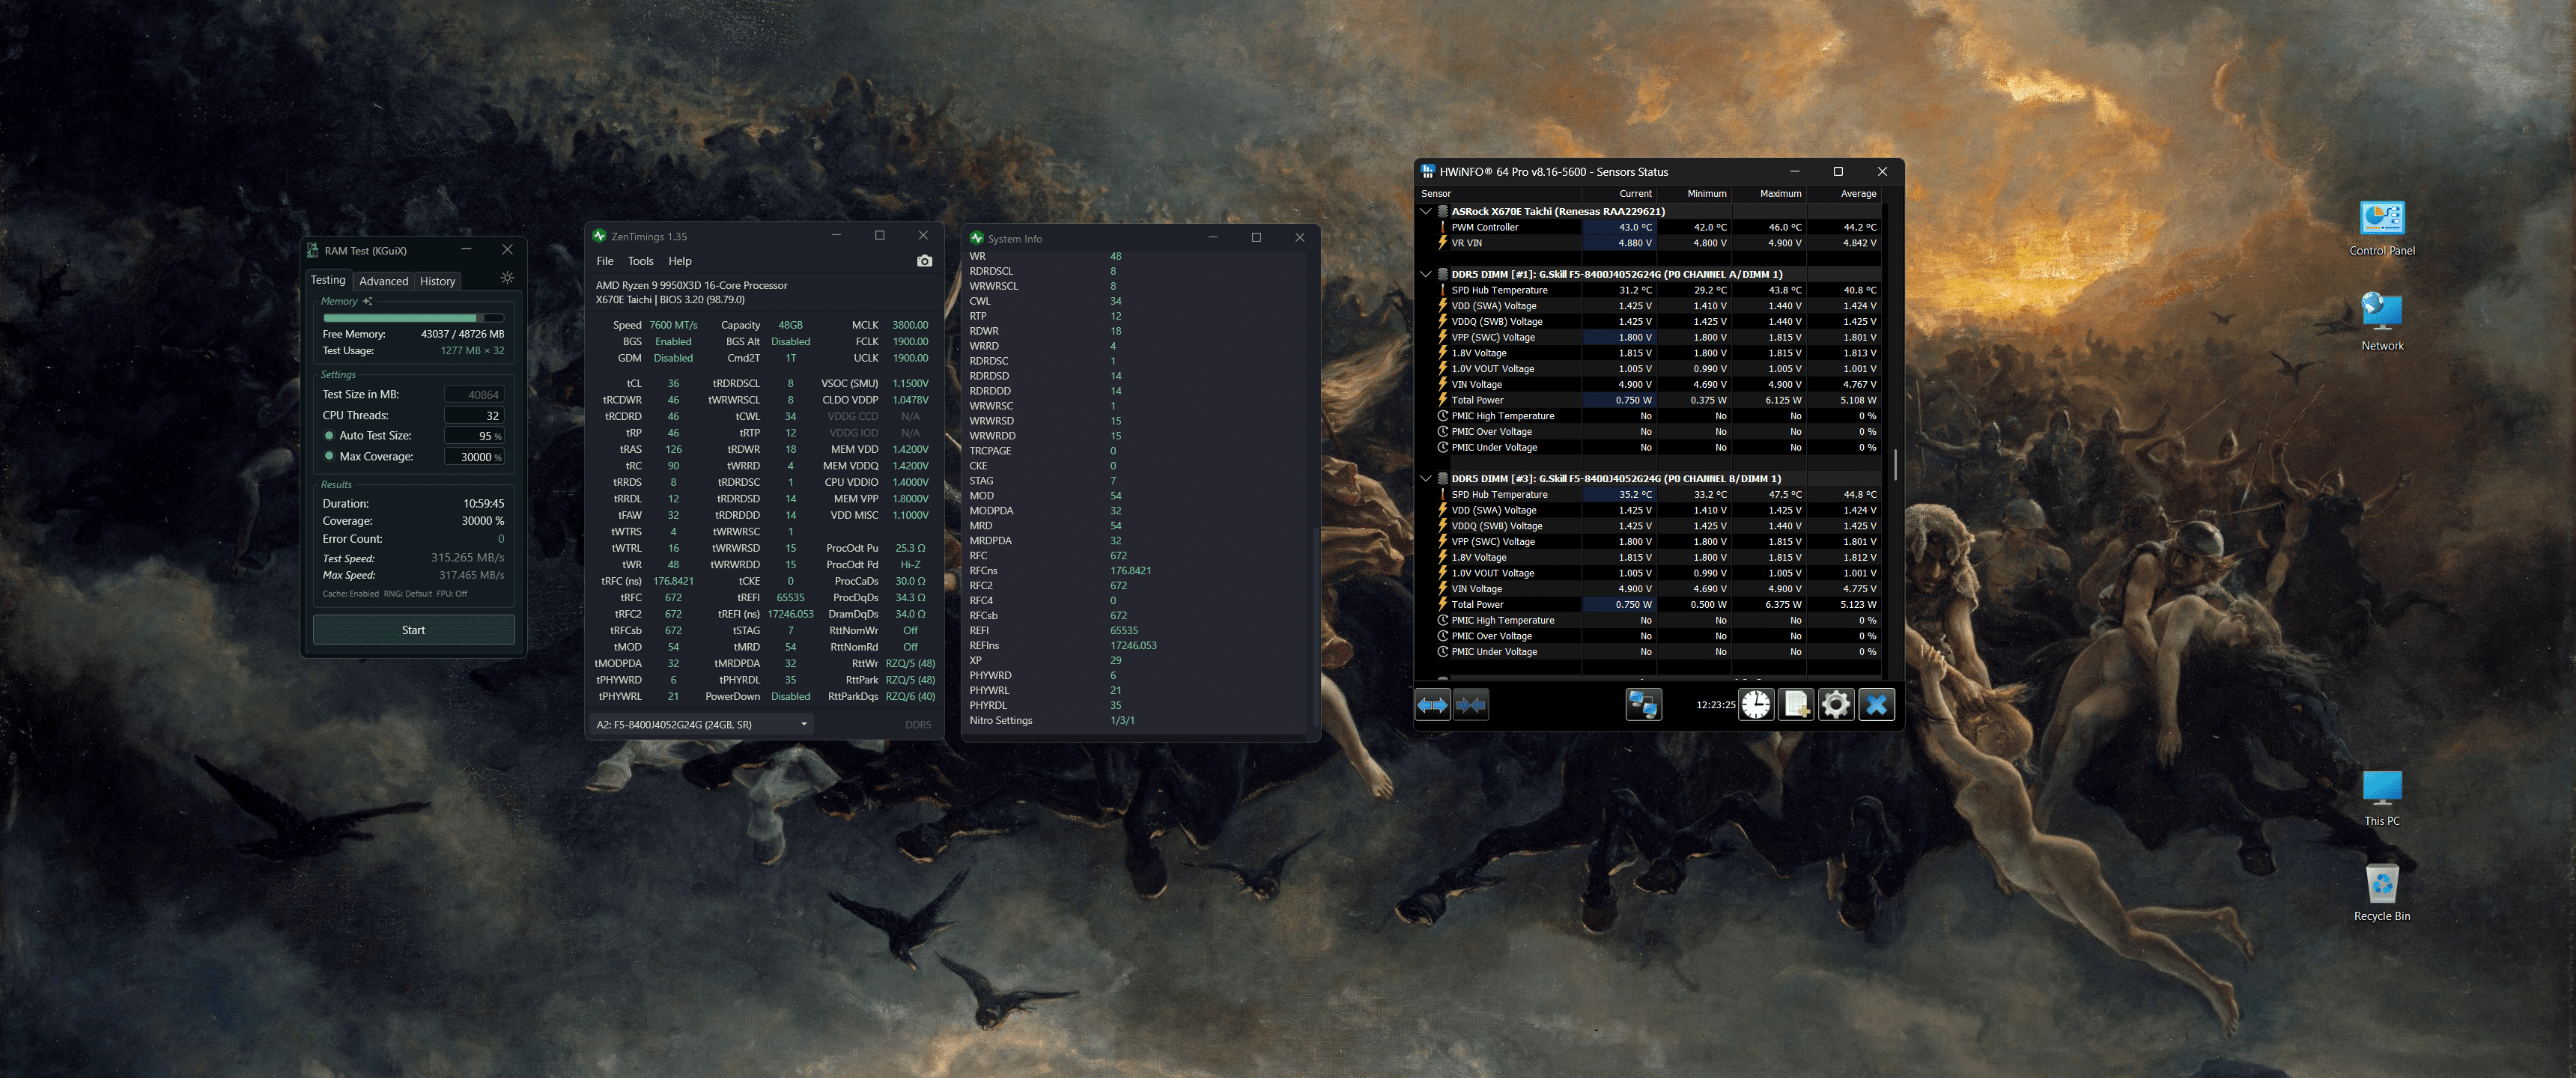Open the Tools menu in ZenTimings

click(x=640, y=261)
